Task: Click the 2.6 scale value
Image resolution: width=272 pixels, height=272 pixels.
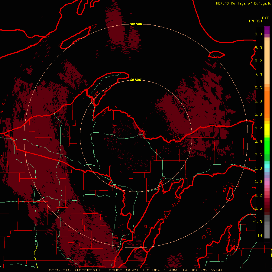Action: (258, 155)
